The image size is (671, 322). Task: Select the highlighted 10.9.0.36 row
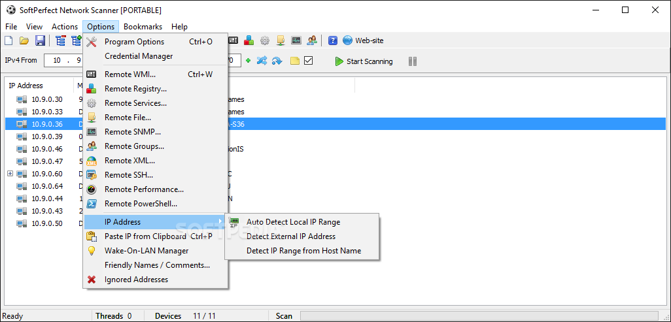(x=335, y=124)
